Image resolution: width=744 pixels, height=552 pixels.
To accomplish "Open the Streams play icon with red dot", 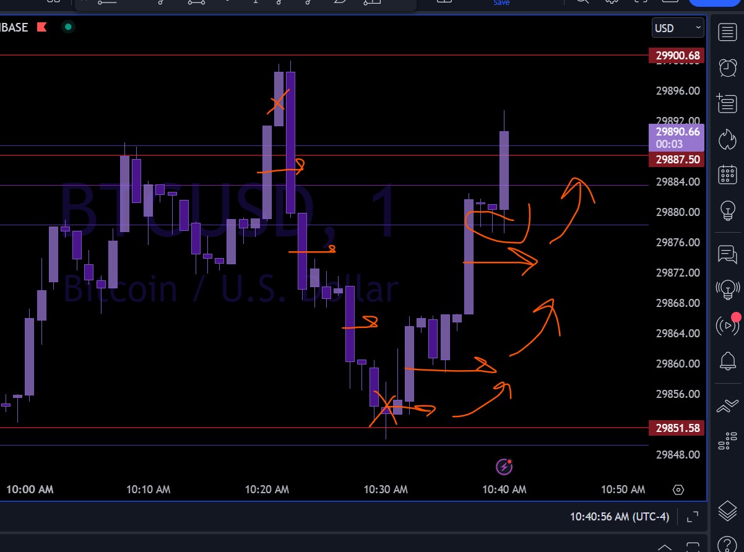I will click(x=727, y=324).
